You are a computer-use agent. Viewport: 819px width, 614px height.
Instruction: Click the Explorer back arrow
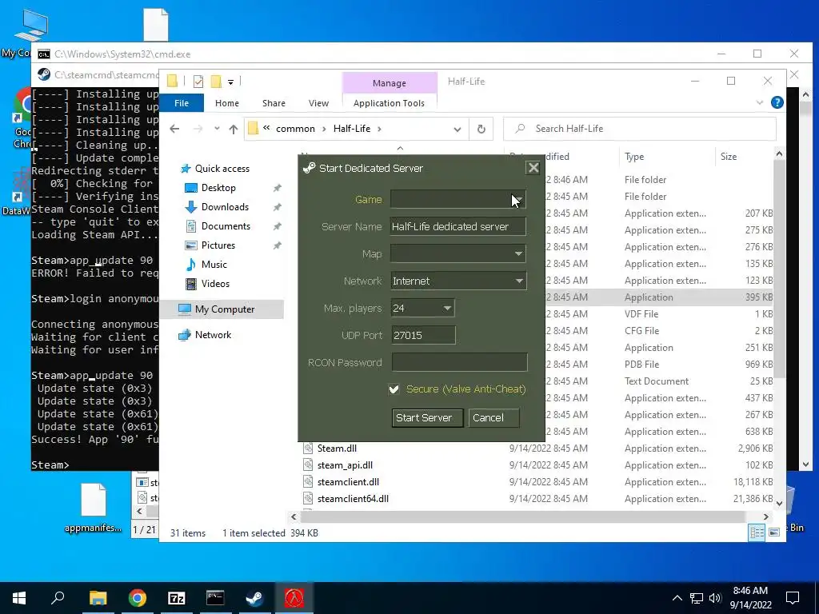[174, 129]
